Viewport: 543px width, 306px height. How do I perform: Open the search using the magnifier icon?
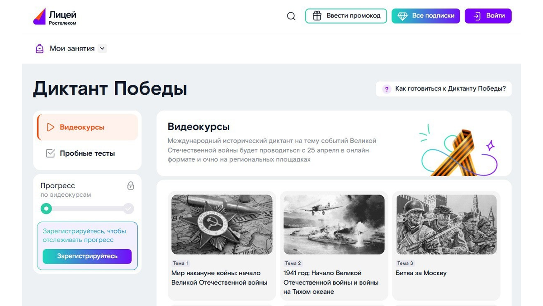click(291, 16)
